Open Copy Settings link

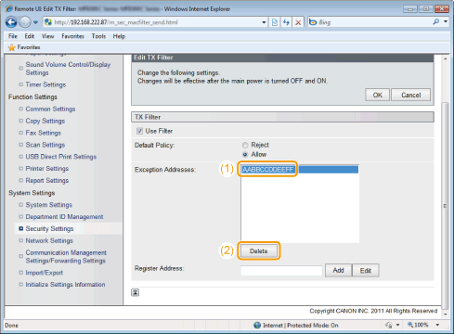click(45, 121)
